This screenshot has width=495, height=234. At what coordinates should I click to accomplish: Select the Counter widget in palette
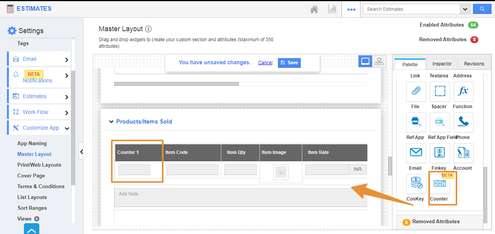(439, 184)
